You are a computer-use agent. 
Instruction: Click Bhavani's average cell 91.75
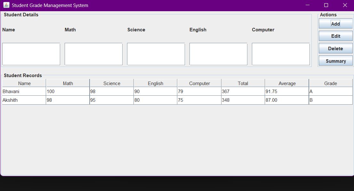coord(287,92)
